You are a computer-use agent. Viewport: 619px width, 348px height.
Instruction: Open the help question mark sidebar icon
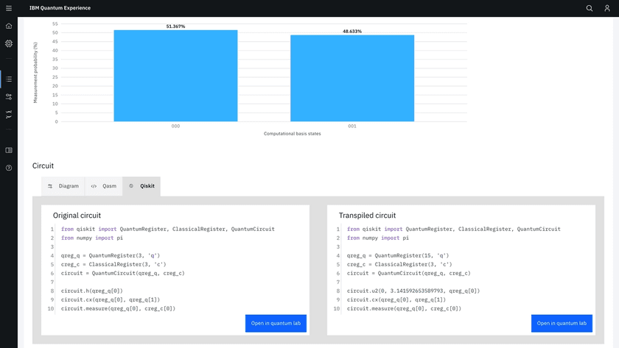point(9,168)
